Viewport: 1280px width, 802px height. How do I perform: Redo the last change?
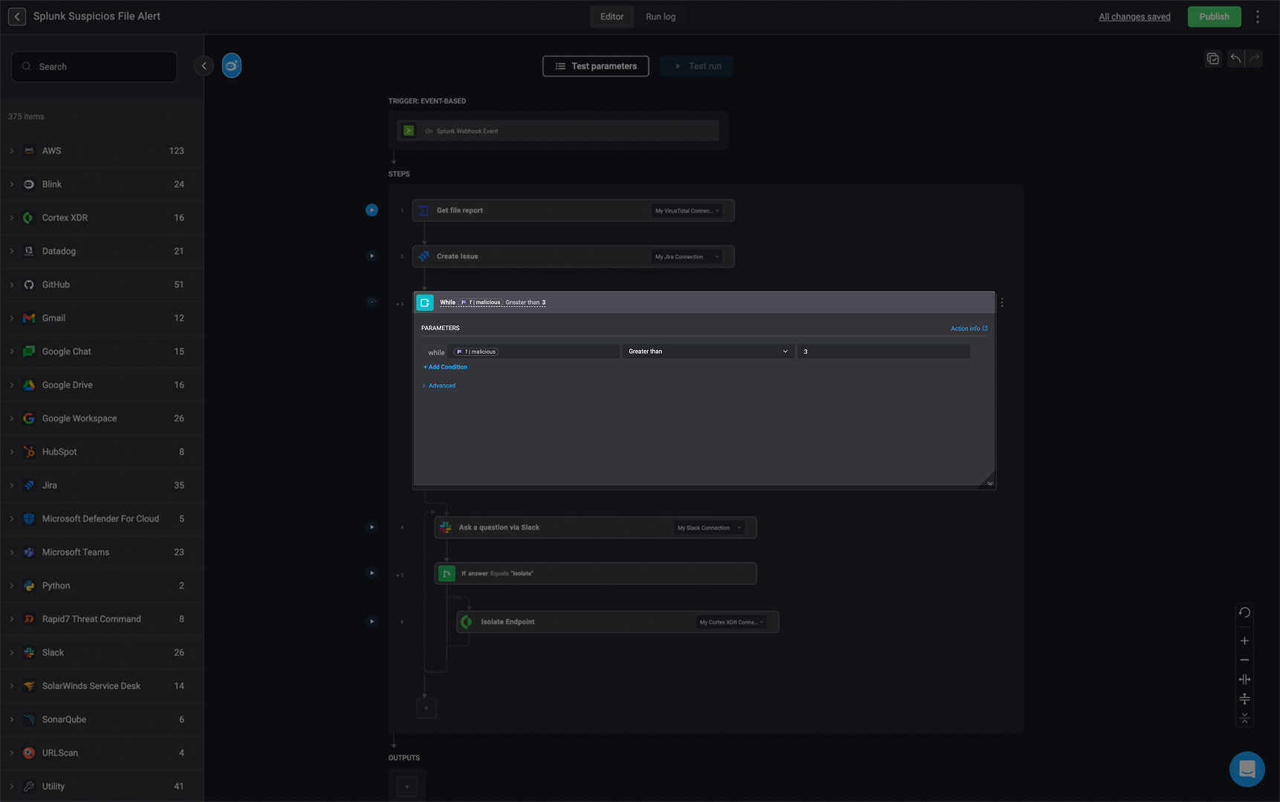(x=1255, y=59)
